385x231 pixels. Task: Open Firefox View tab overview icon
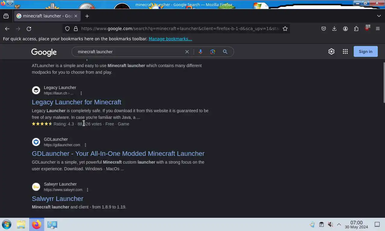coord(6,16)
